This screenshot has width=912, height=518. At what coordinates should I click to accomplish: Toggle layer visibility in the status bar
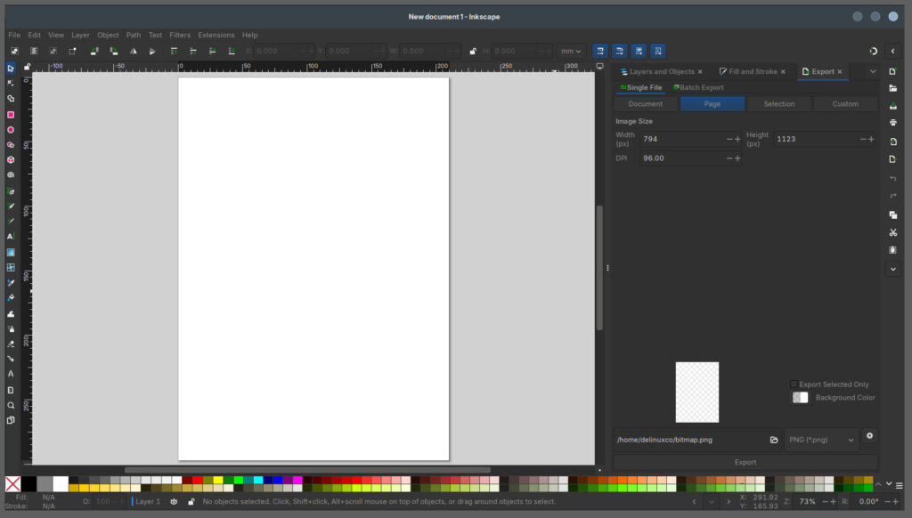175,501
